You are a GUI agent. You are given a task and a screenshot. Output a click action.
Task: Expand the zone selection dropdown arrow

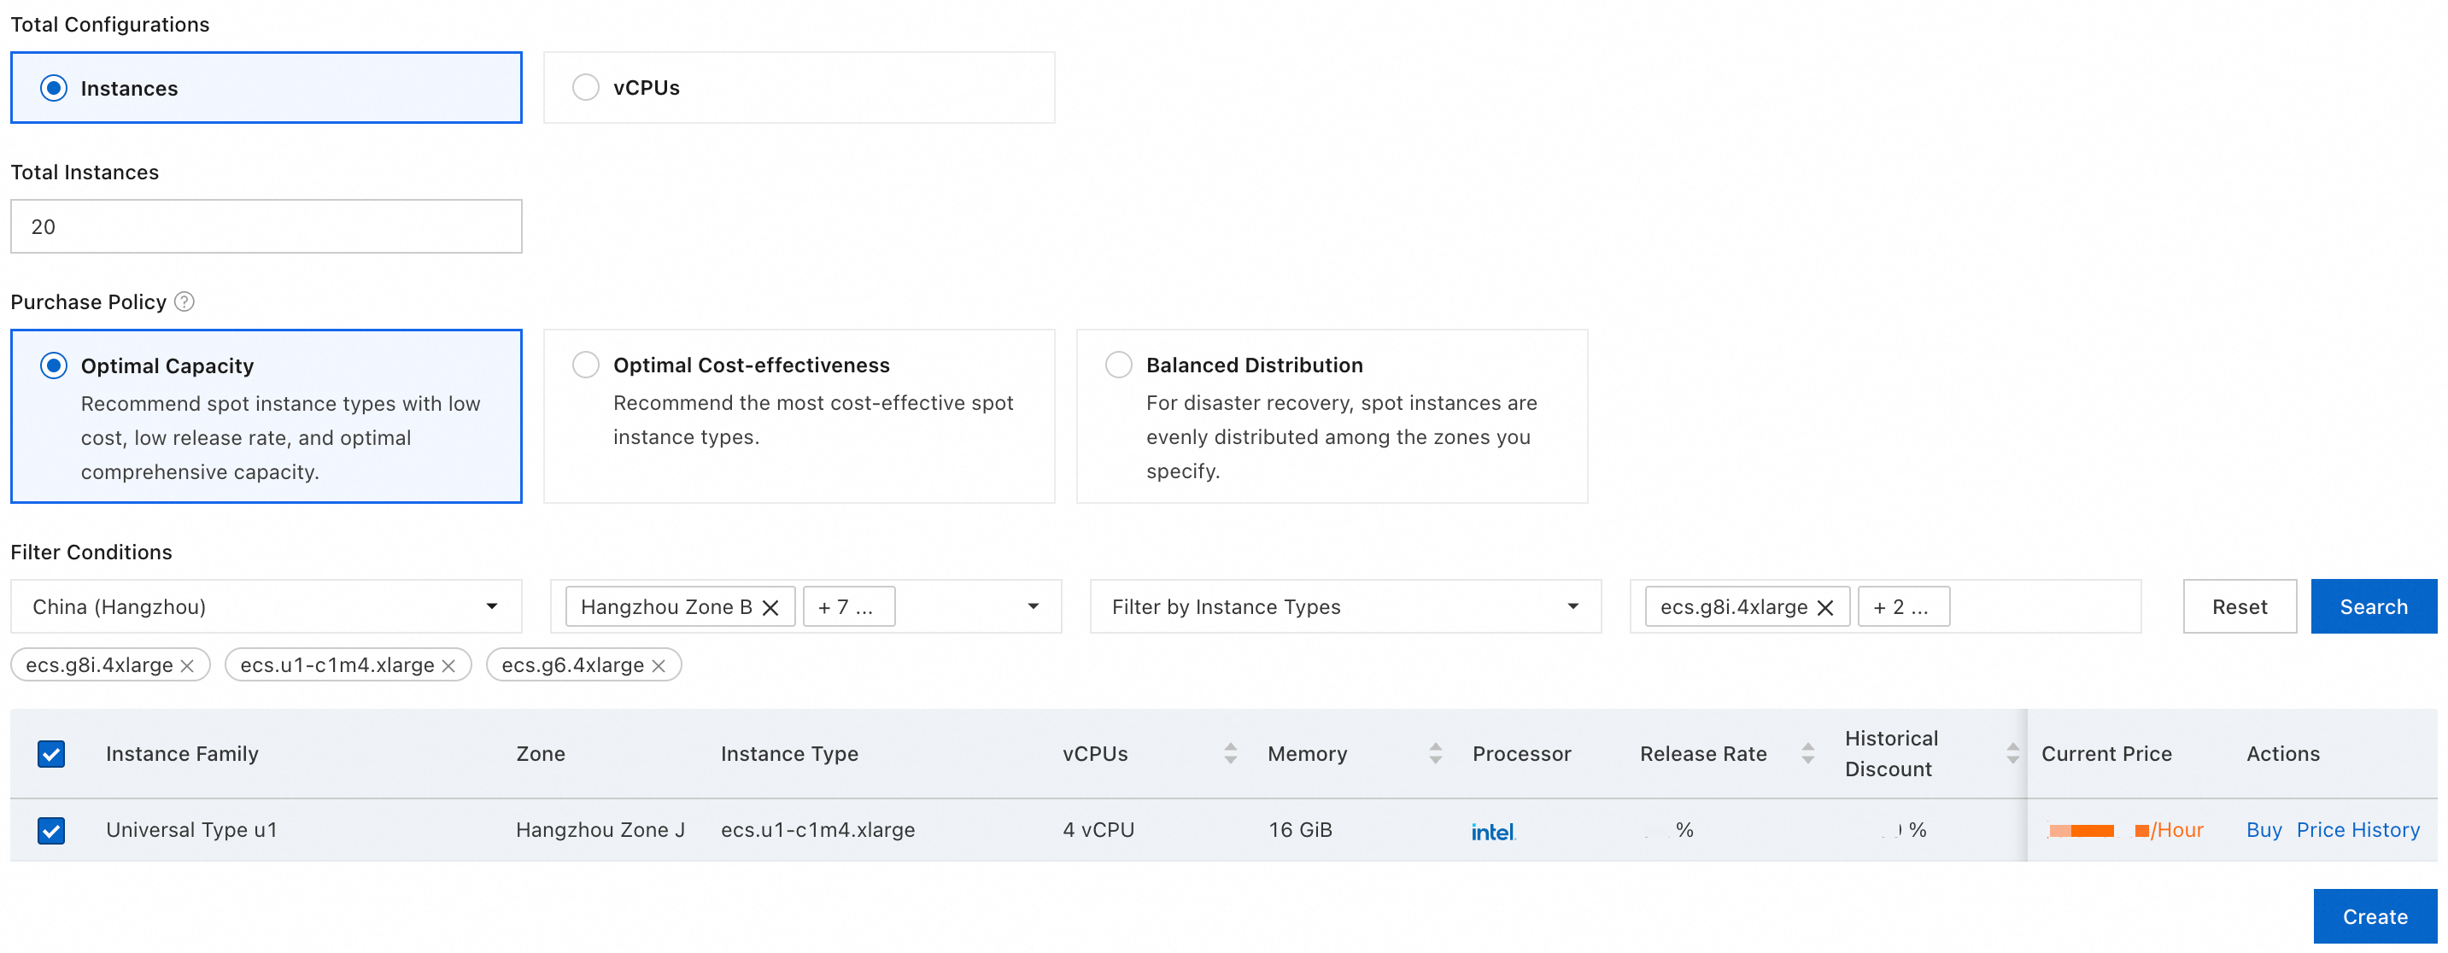click(1033, 606)
